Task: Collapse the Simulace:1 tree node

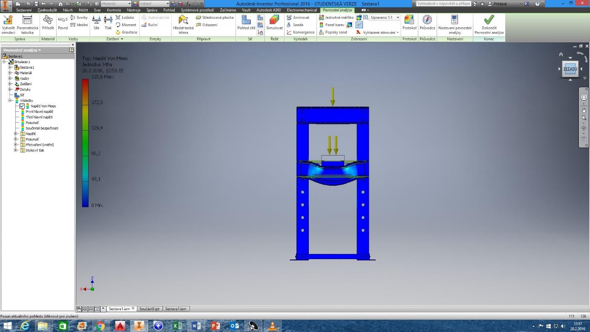Action: 4,62
